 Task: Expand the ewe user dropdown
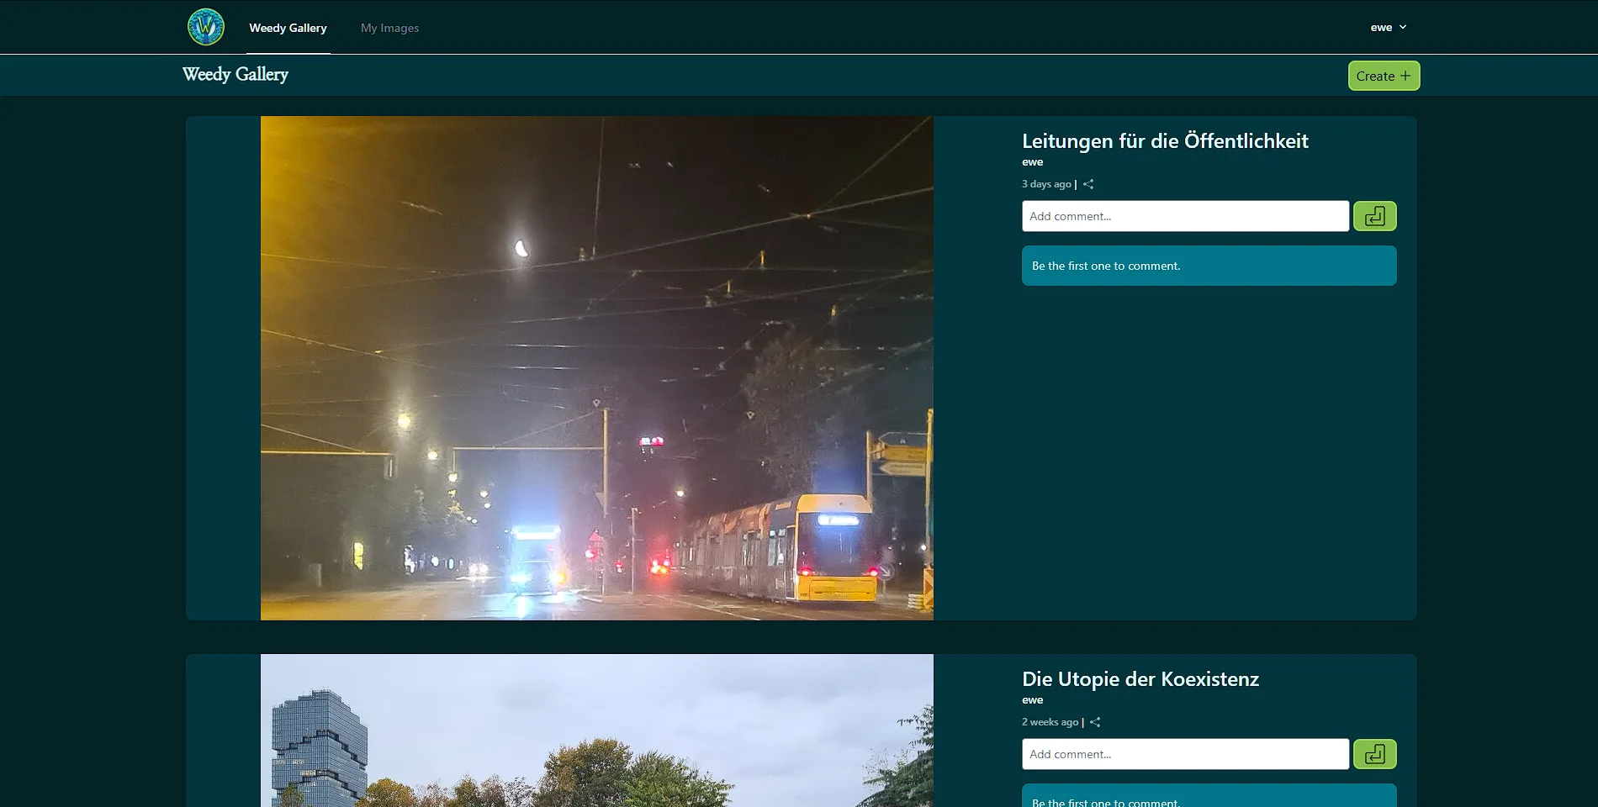coord(1388,27)
